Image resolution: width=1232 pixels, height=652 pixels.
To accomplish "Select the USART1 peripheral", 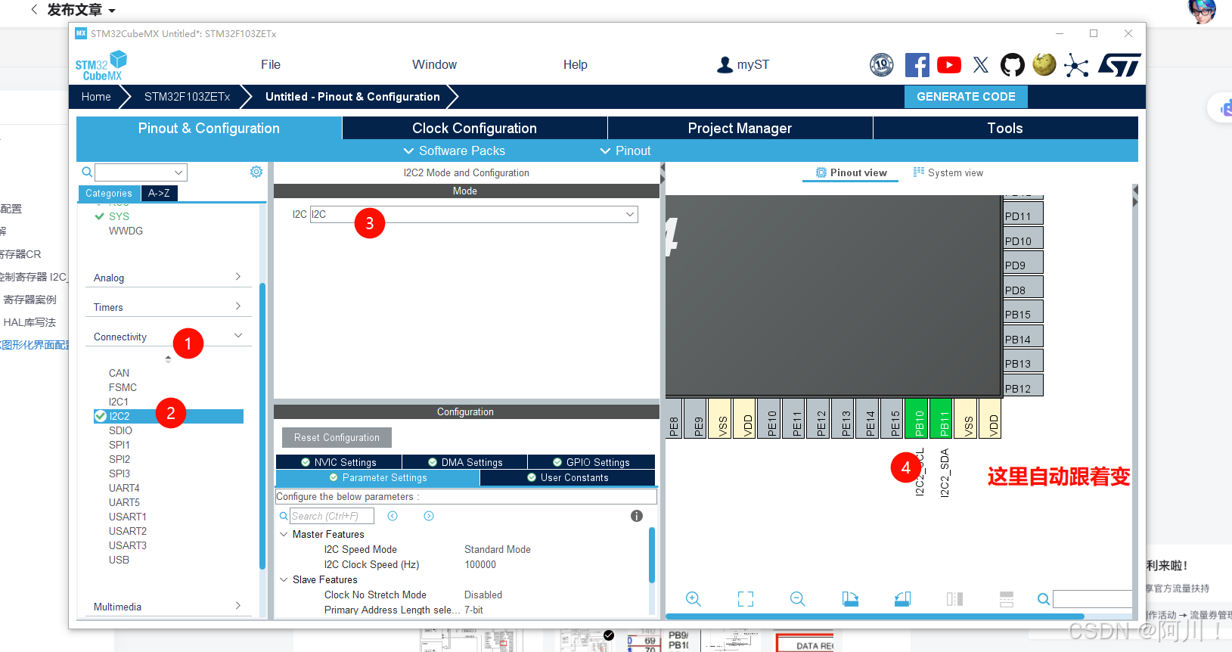I will click(128, 517).
